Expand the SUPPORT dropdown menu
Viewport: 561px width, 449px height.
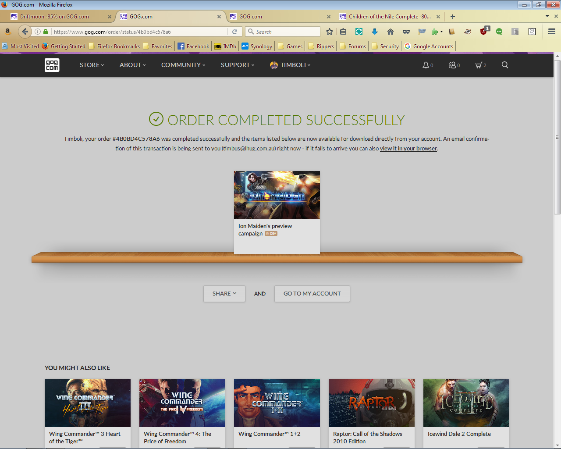(x=238, y=65)
